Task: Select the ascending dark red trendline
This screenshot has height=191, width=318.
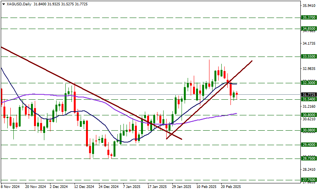Action: tap(209, 100)
